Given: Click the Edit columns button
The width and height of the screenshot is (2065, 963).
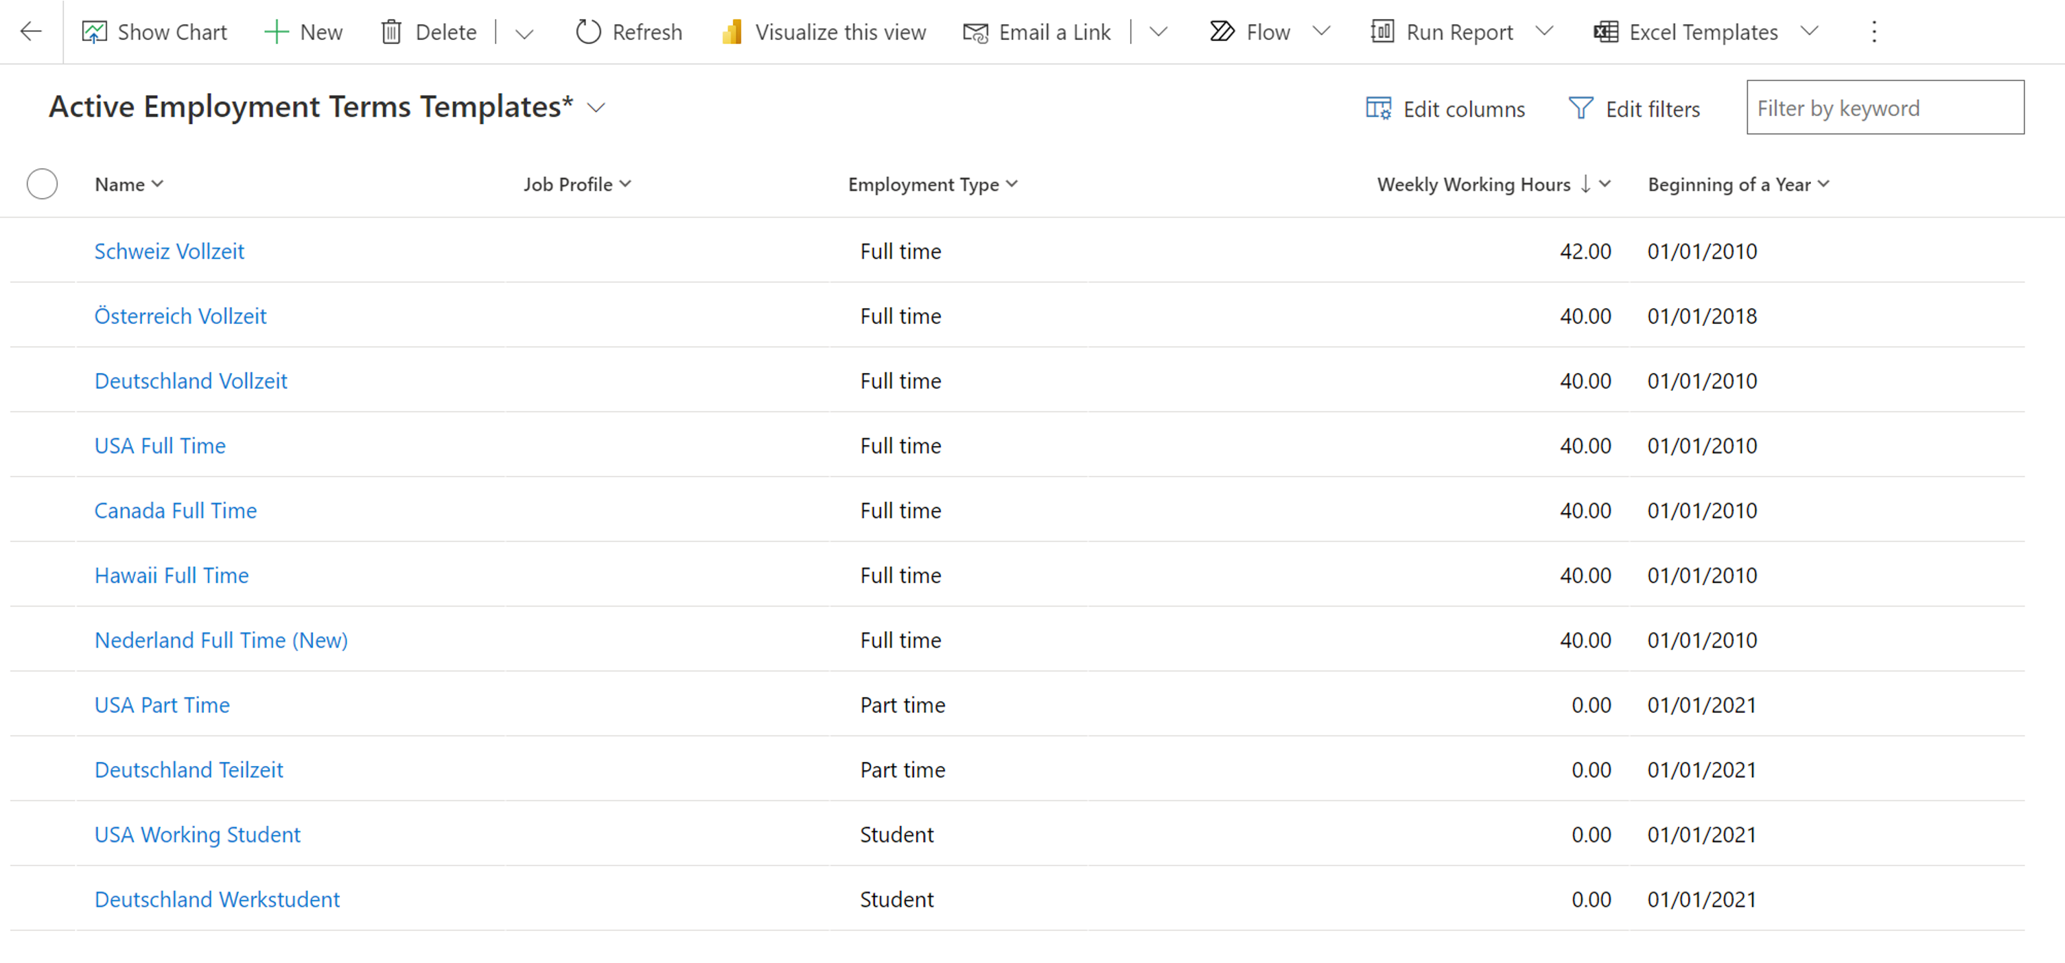Looking at the screenshot, I should [x=1445, y=108].
